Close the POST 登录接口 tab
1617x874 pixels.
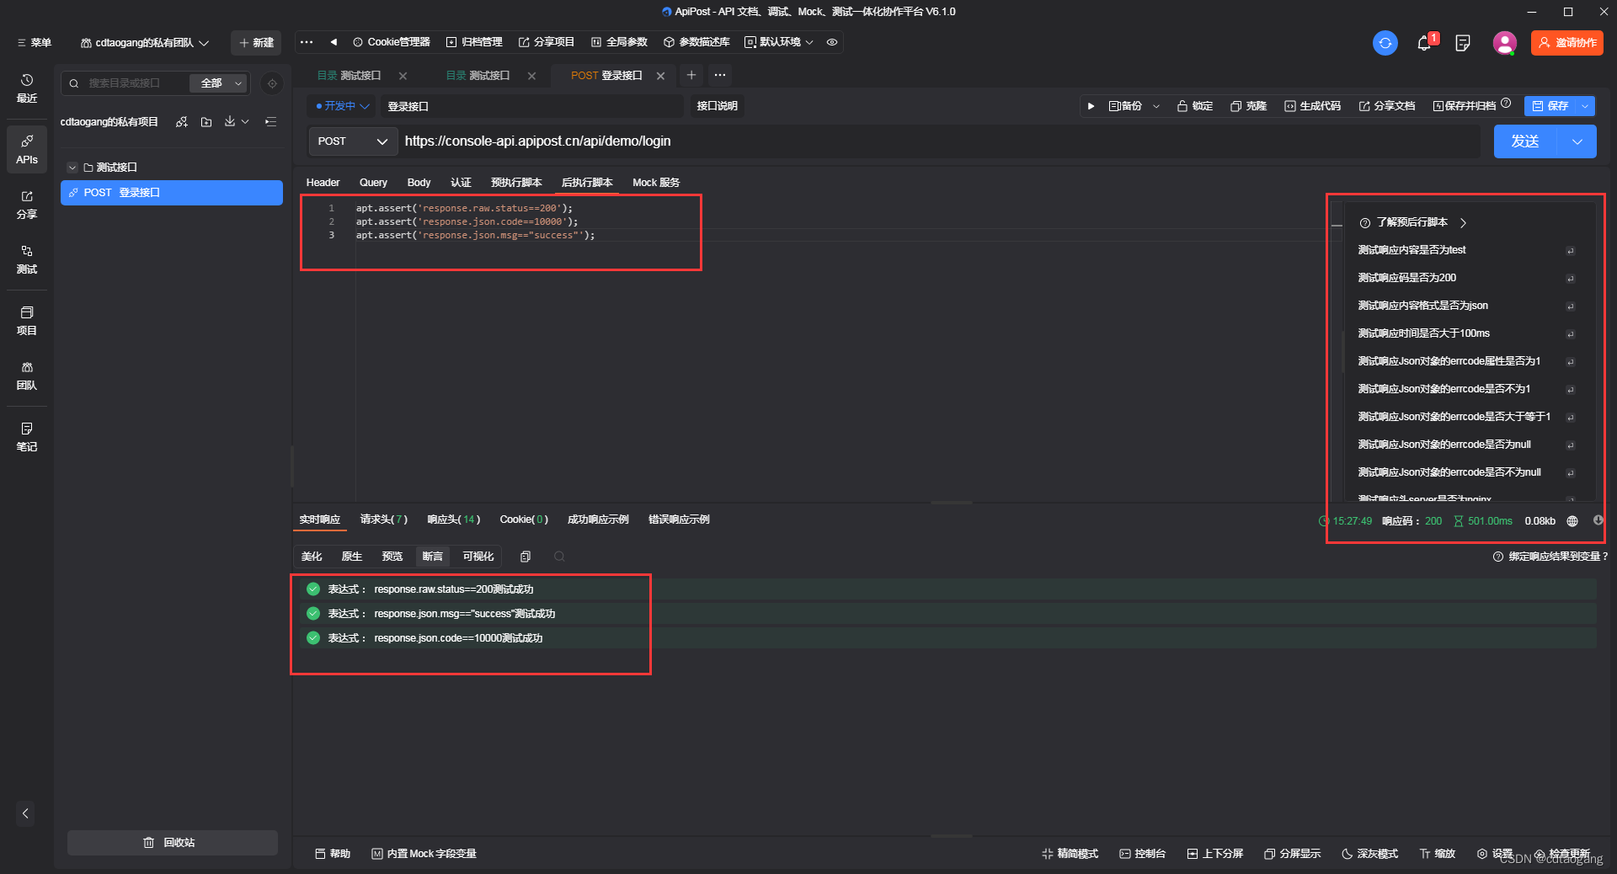coord(661,76)
